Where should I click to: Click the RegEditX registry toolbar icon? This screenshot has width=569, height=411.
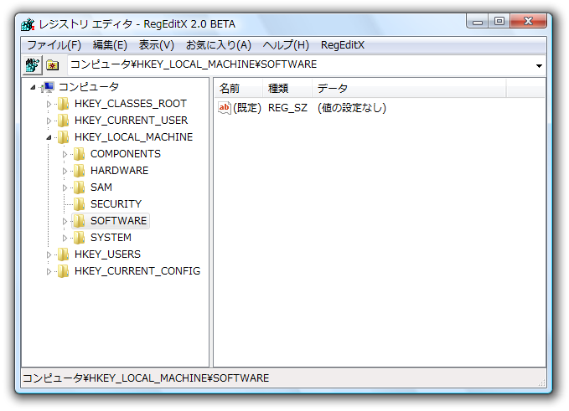click(x=33, y=65)
